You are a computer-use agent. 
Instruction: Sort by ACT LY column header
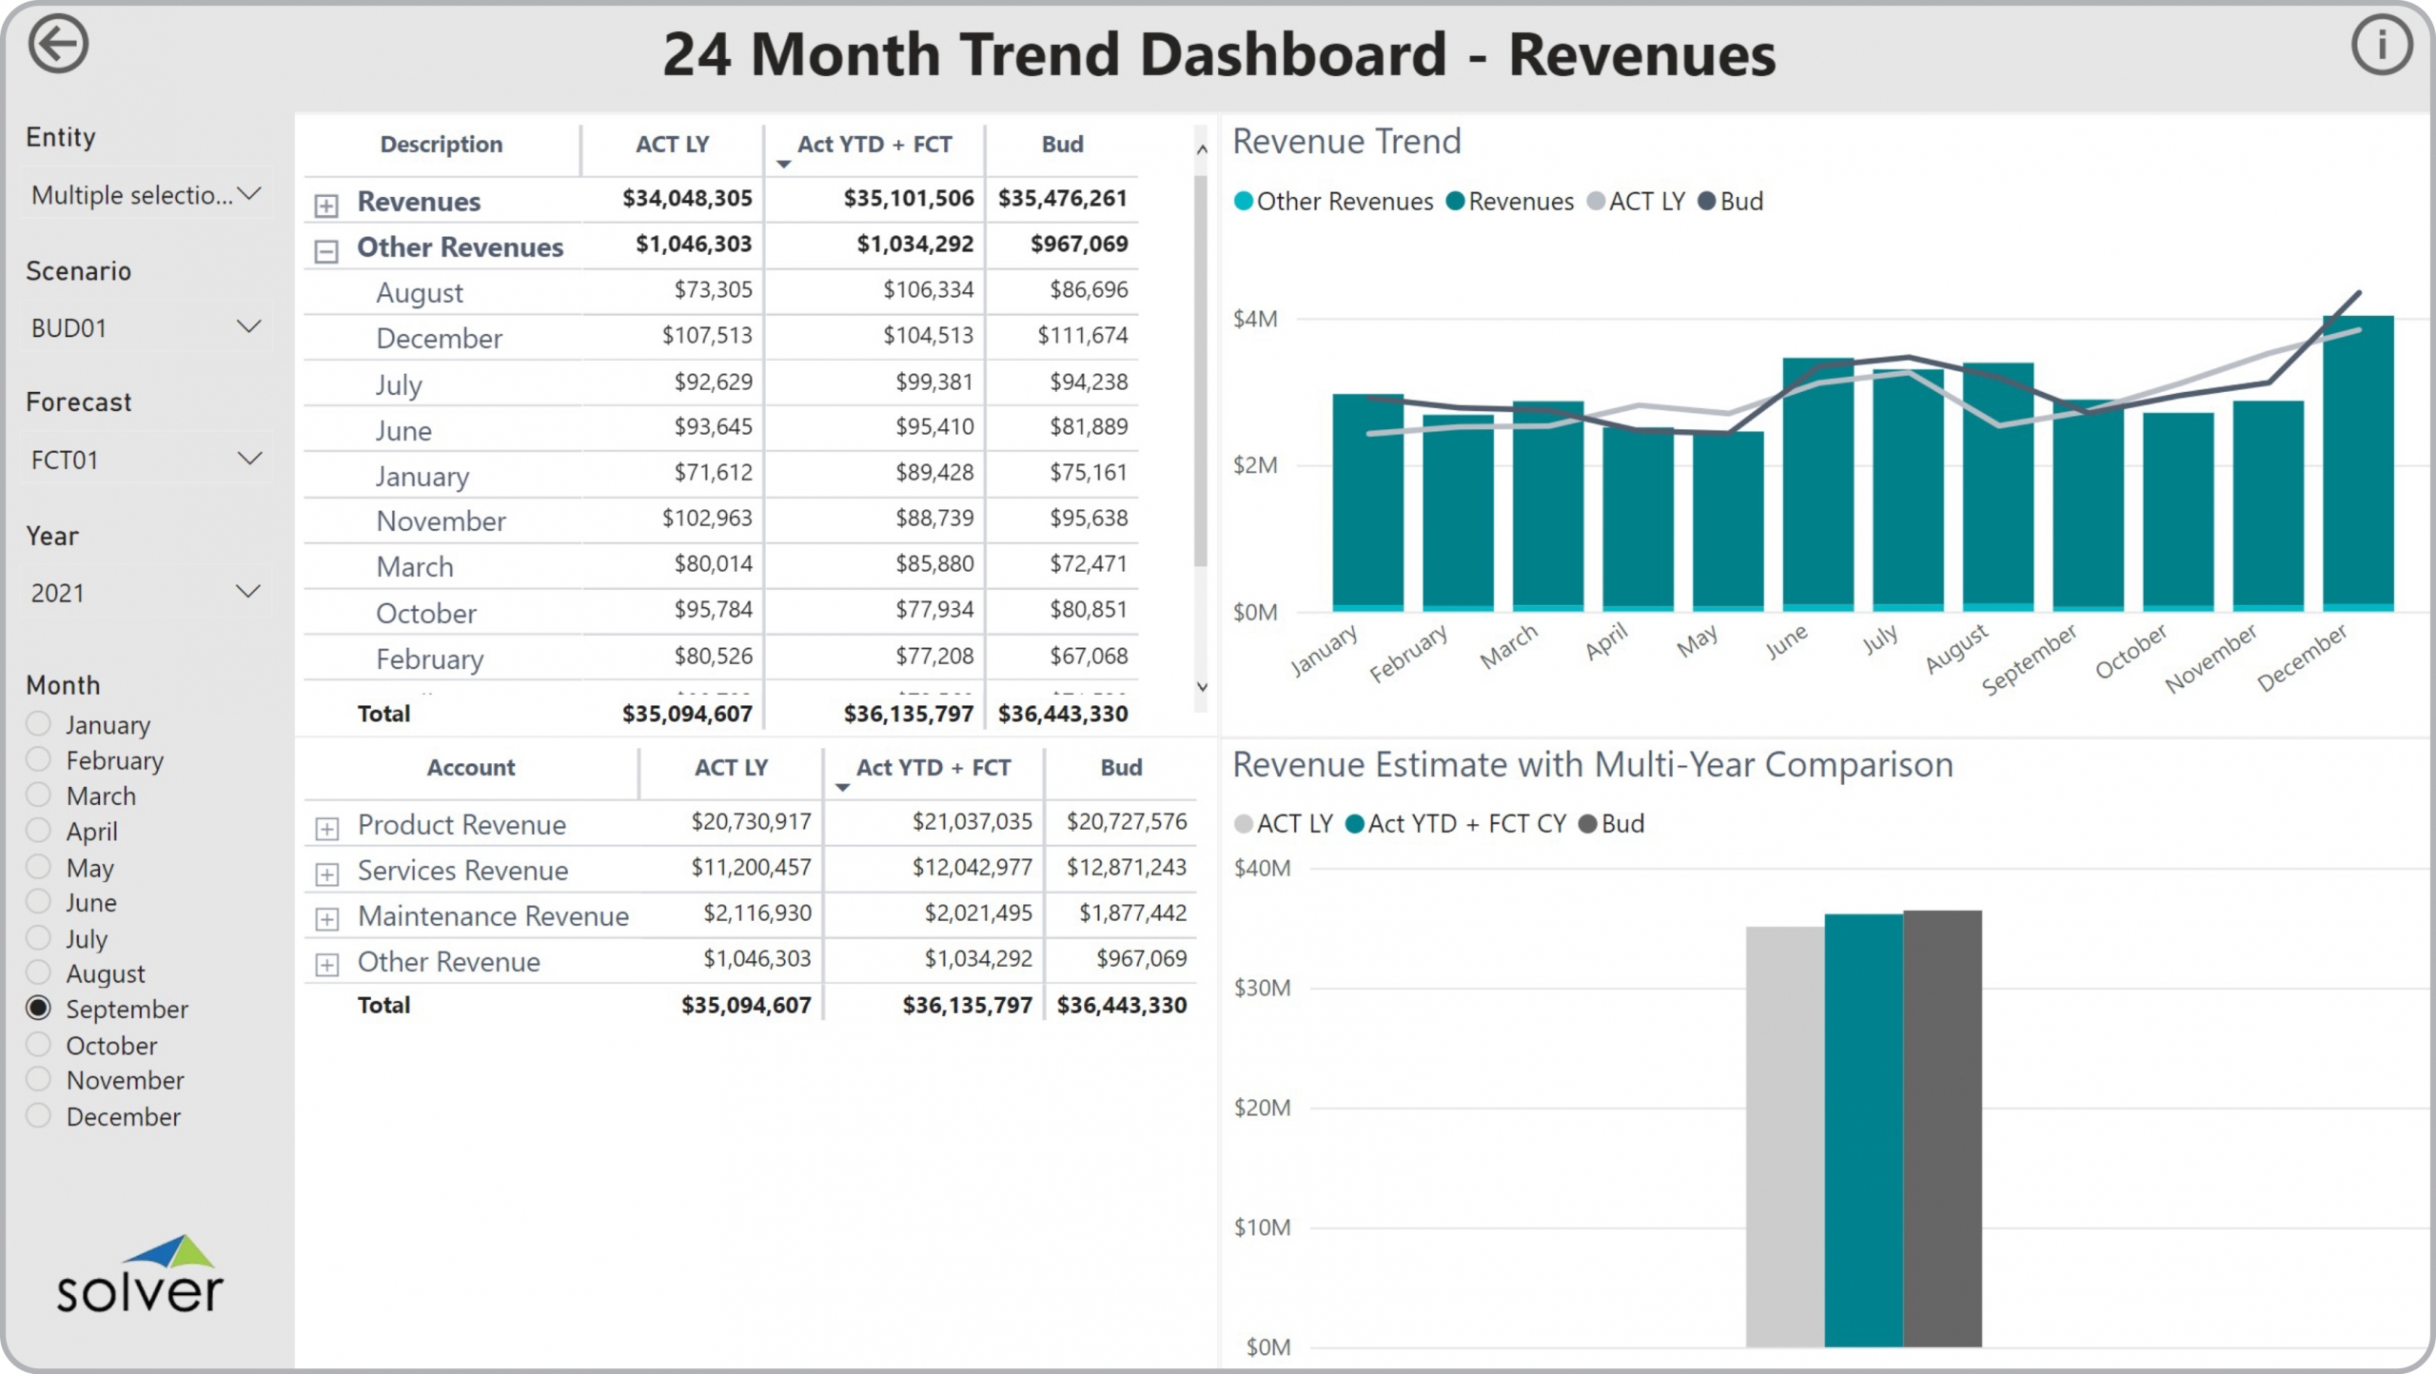click(672, 145)
